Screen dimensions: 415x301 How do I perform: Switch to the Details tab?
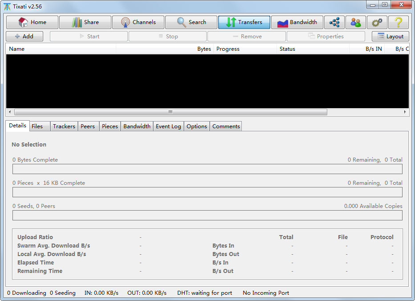point(17,126)
